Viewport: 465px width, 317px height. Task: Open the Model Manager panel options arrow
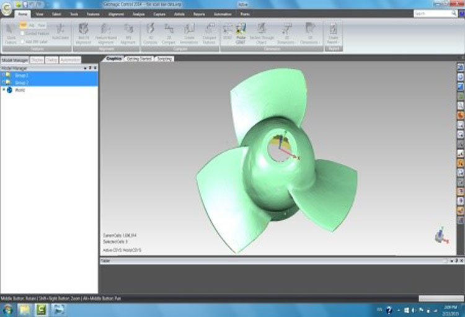point(85,68)
